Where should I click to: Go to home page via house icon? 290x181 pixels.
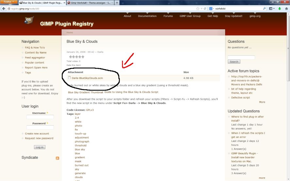coord(286,8)
